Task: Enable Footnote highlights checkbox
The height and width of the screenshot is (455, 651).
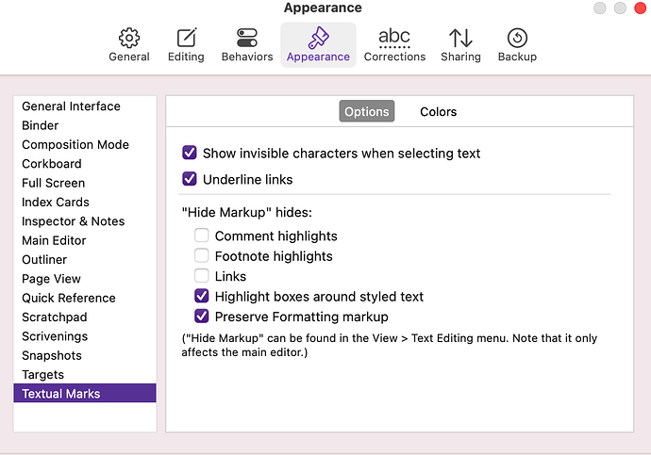Action: tap(202, 256)
